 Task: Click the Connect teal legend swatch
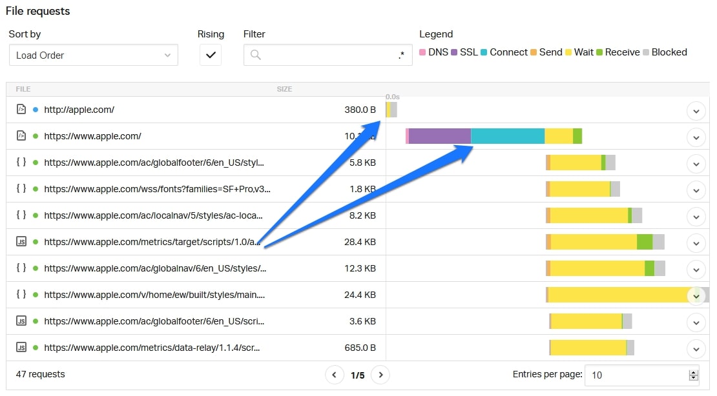tap(484, 52)
